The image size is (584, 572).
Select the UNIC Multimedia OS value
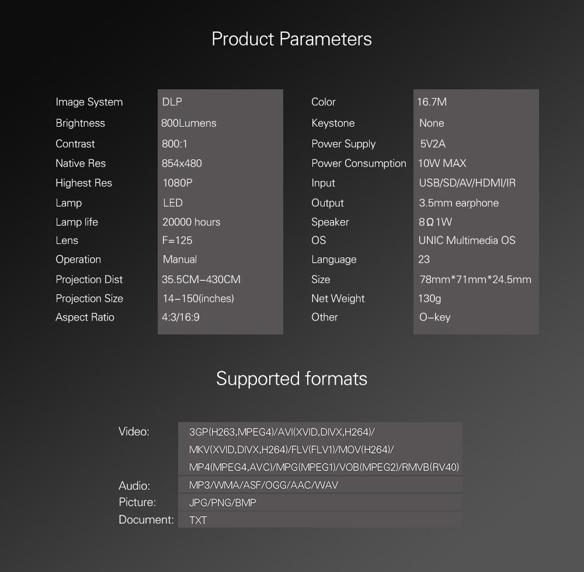[467, 240]
